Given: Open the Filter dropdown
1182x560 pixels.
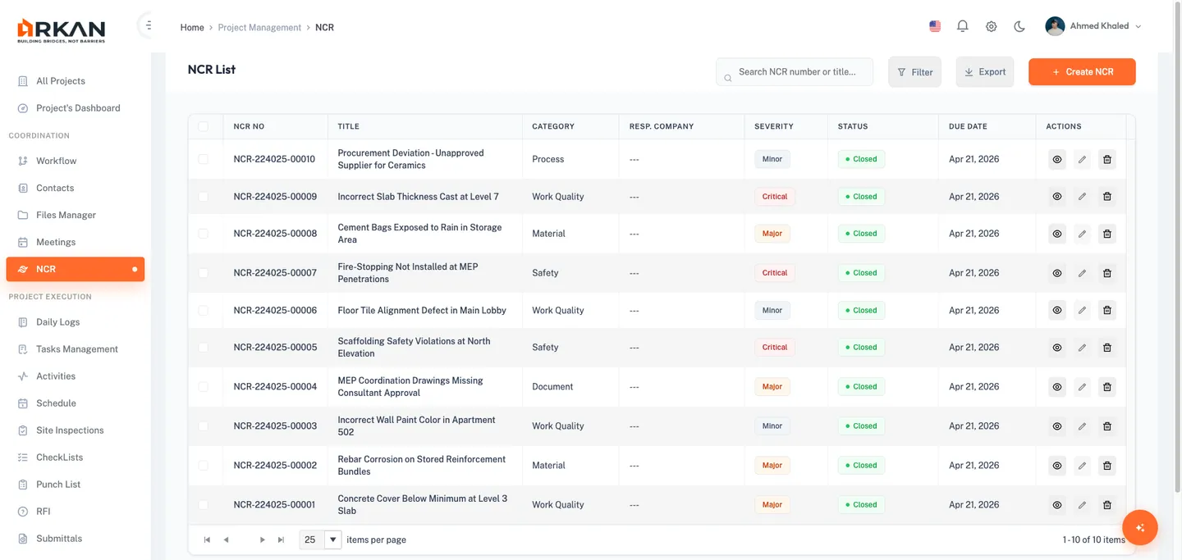Looking at the screenshot, I should 914,71.
